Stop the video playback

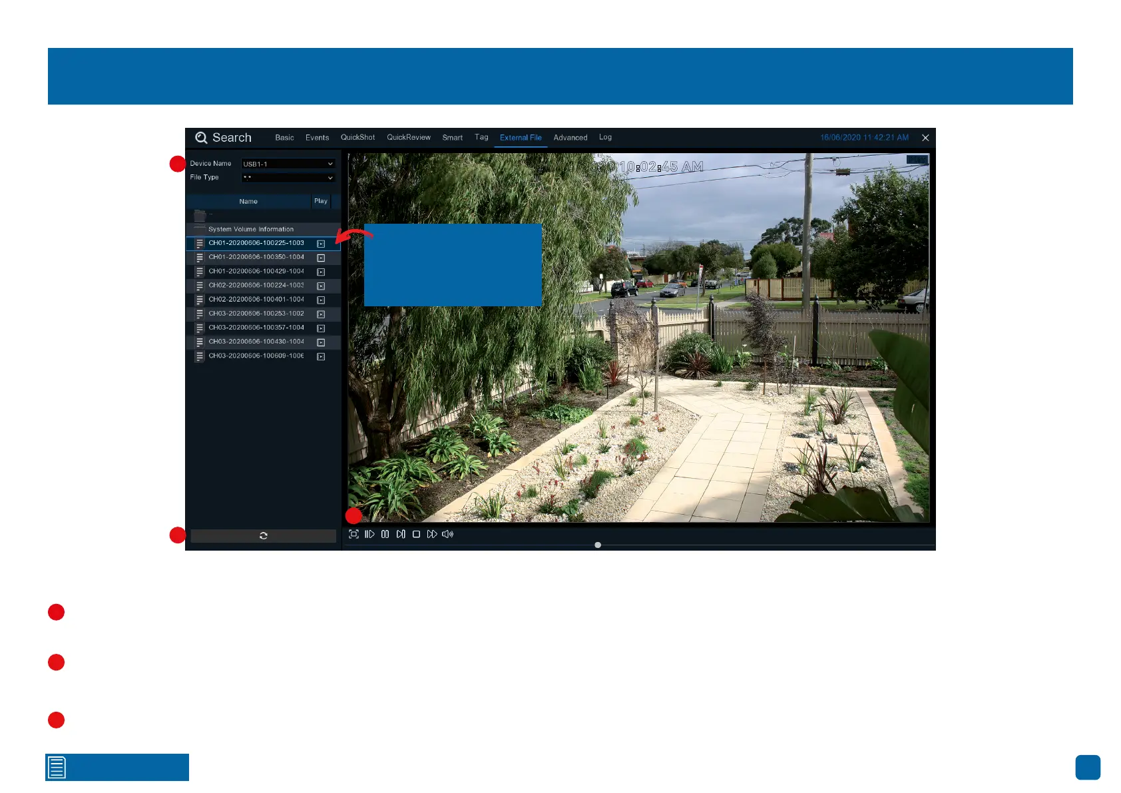pyautogui.click(x=416, y=534)
